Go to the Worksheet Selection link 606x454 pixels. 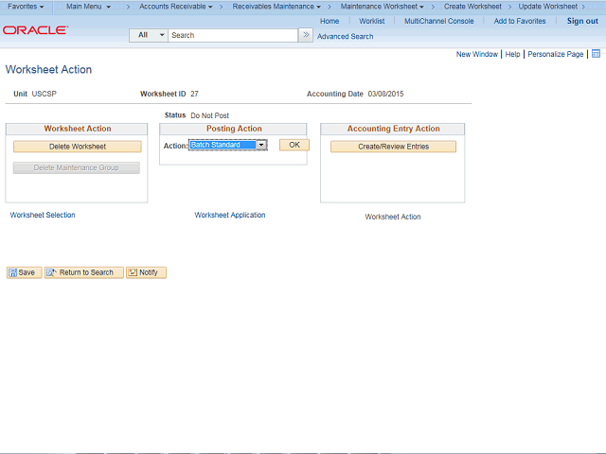tap(43, 215)
